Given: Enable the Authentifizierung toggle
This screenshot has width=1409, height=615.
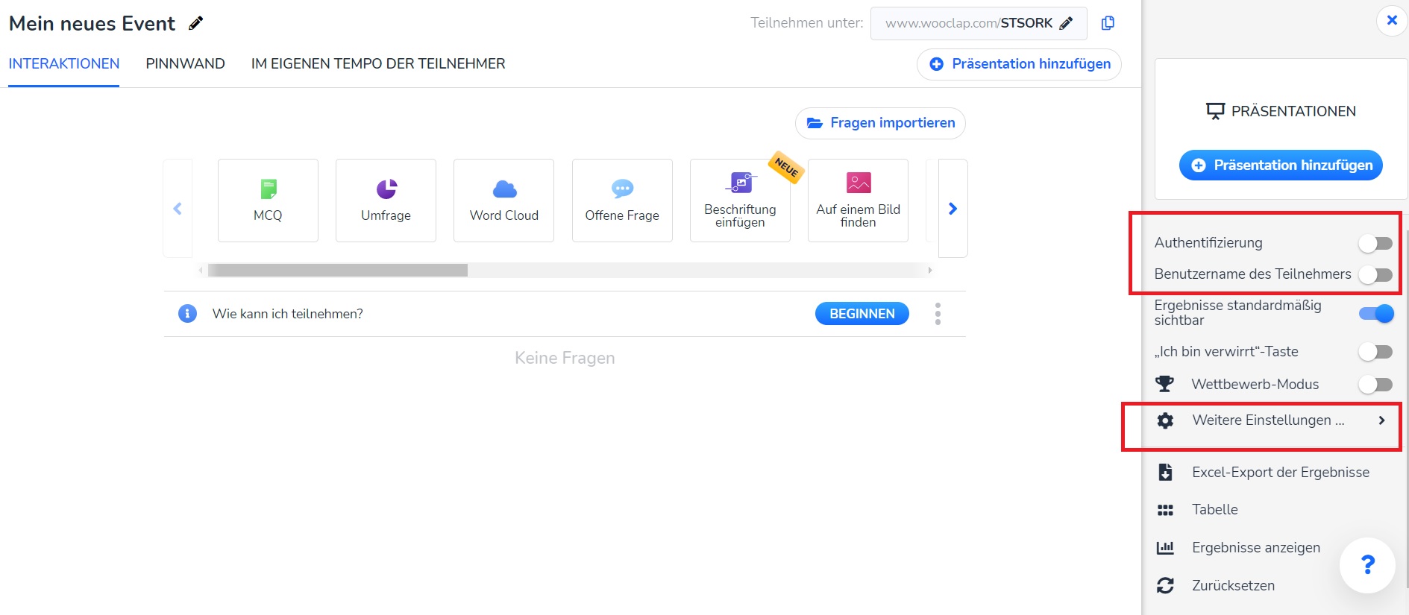Looking at the screenshot, I should click(1375, 243).
